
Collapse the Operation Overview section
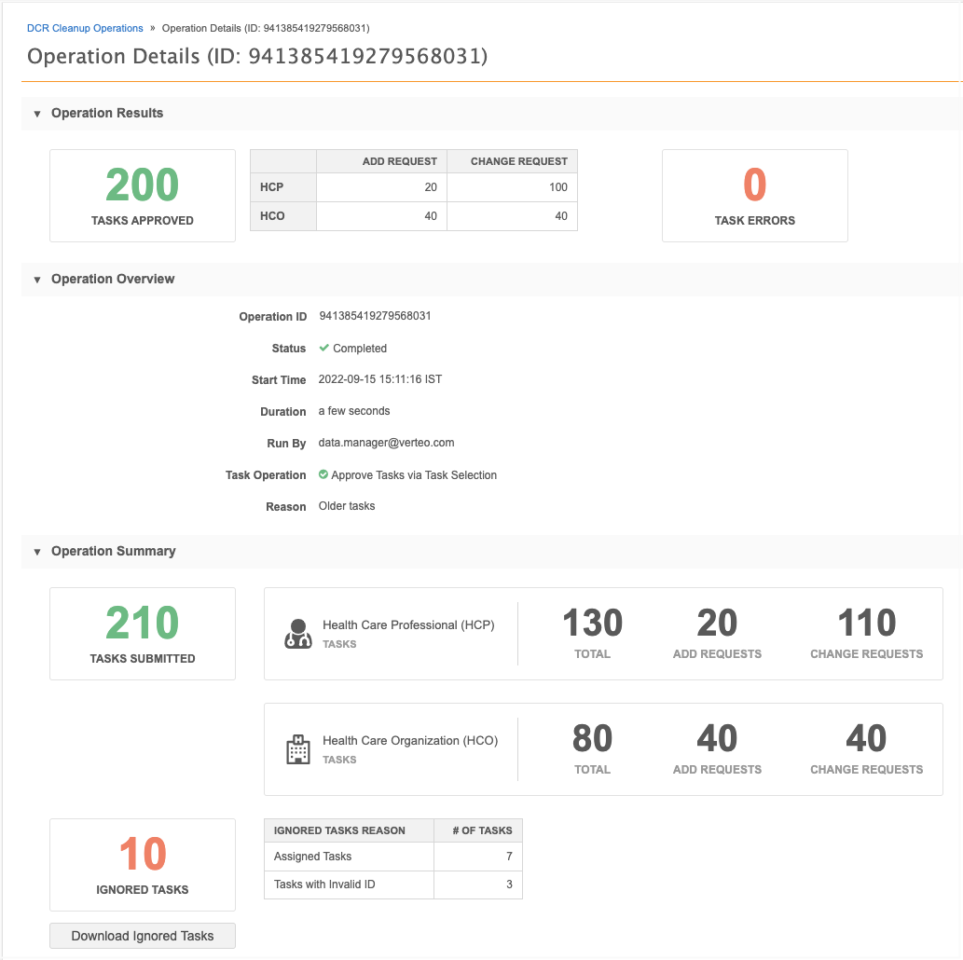(x=37, y=280)
